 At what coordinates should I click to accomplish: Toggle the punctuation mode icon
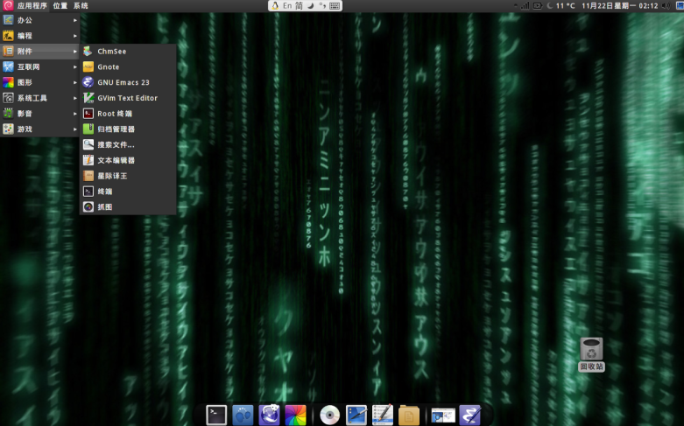(x=322, y=5)
